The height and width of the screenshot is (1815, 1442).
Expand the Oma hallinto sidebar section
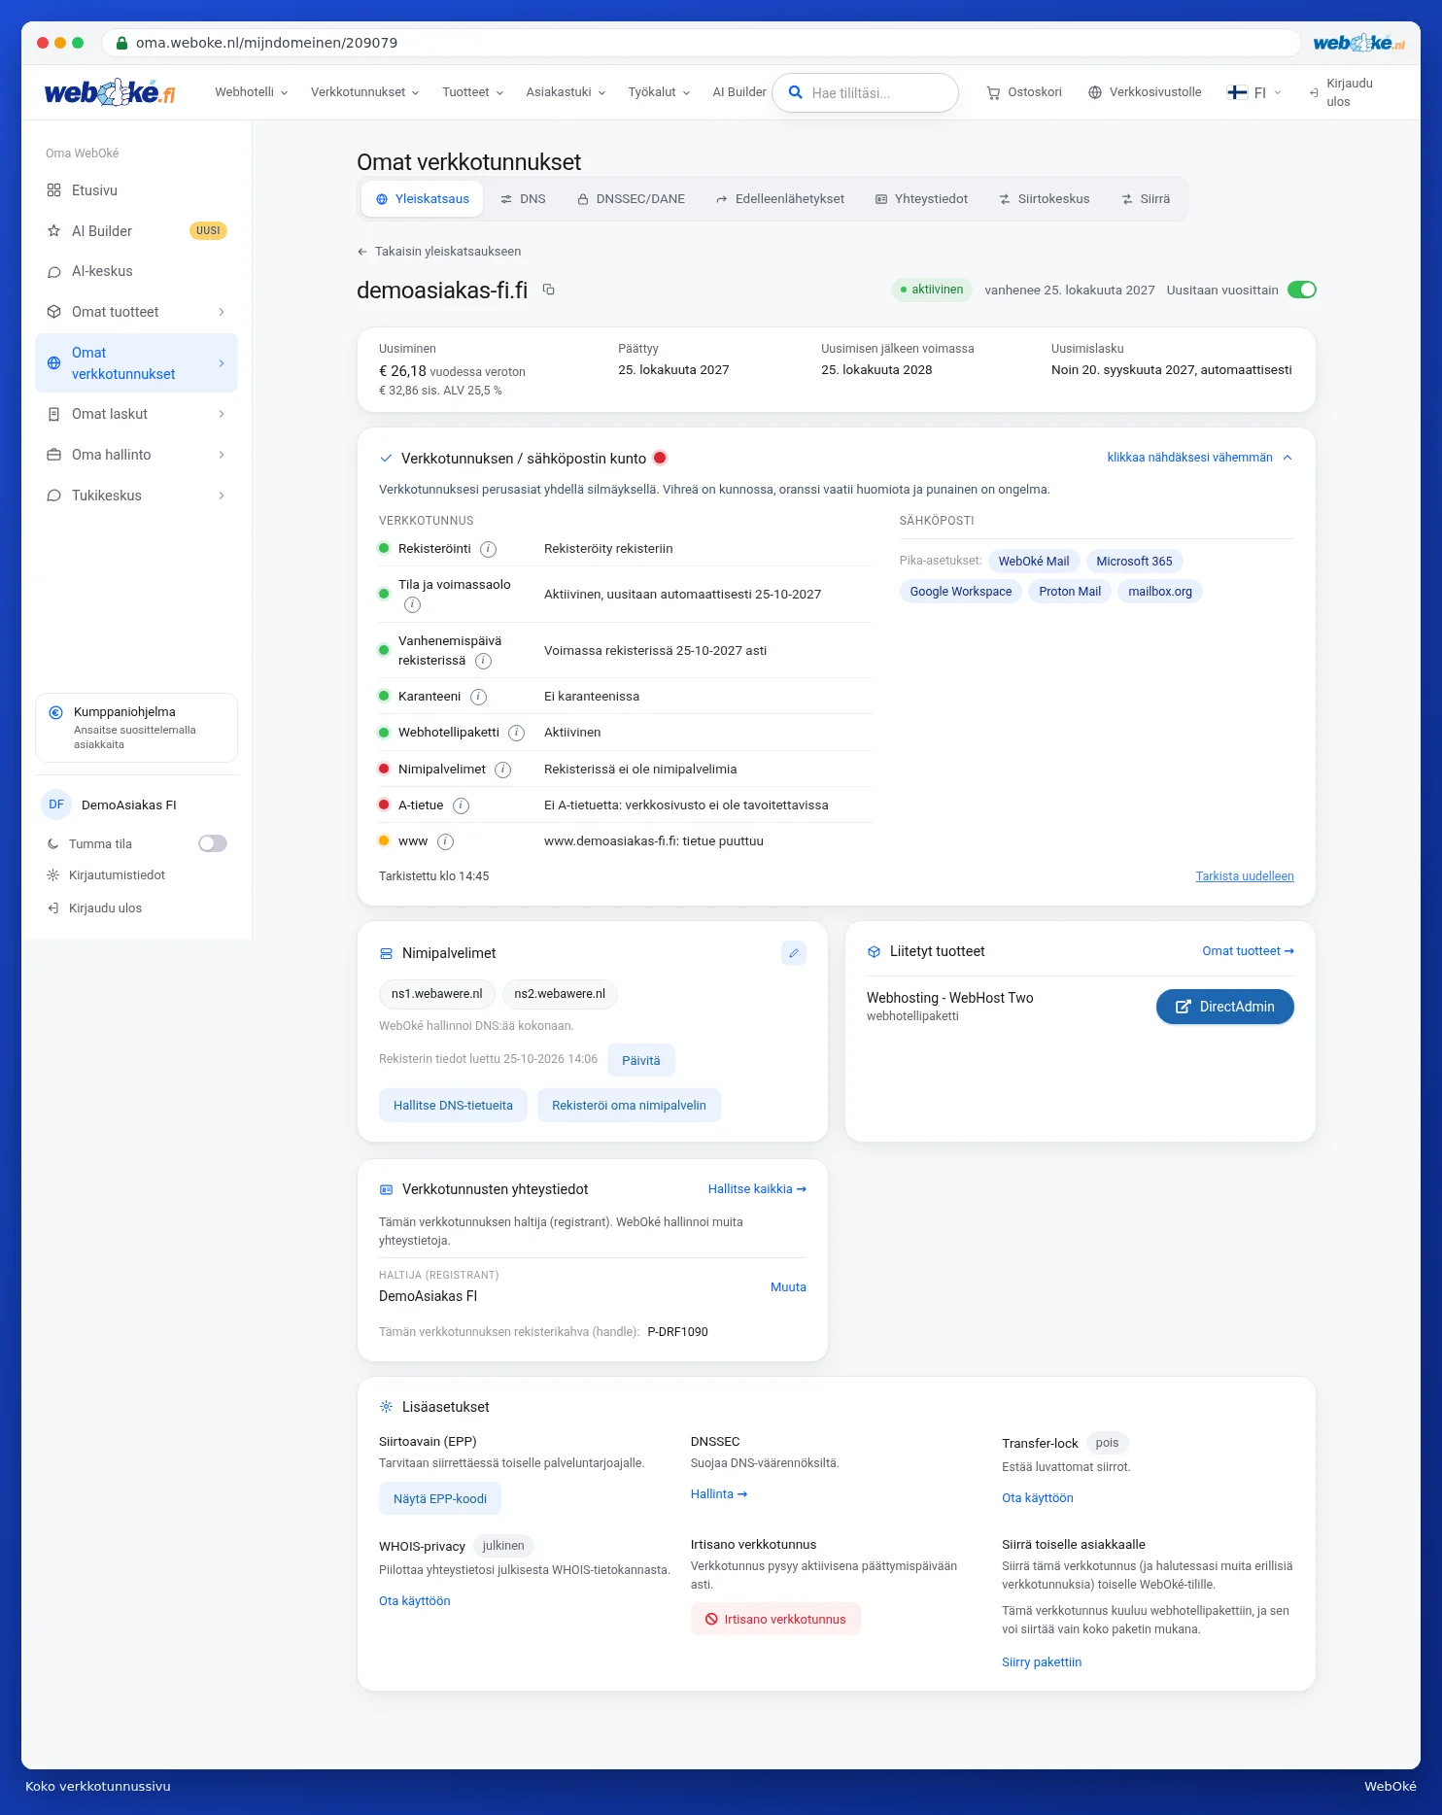(136, 455)
